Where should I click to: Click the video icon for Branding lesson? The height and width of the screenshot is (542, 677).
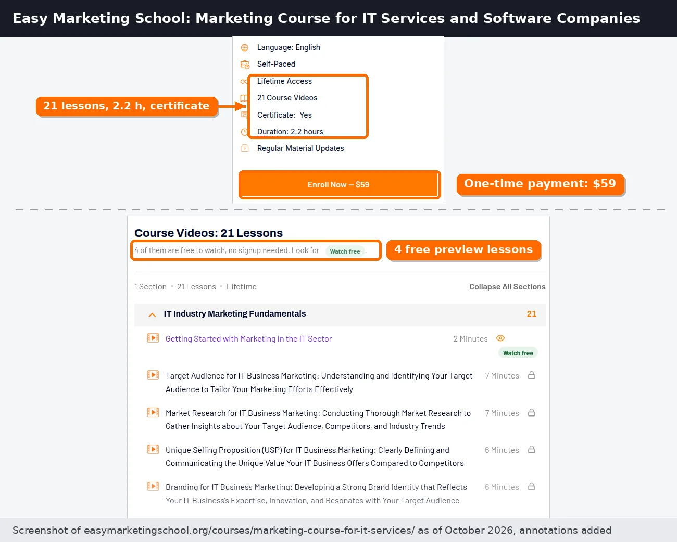[153, 486]
